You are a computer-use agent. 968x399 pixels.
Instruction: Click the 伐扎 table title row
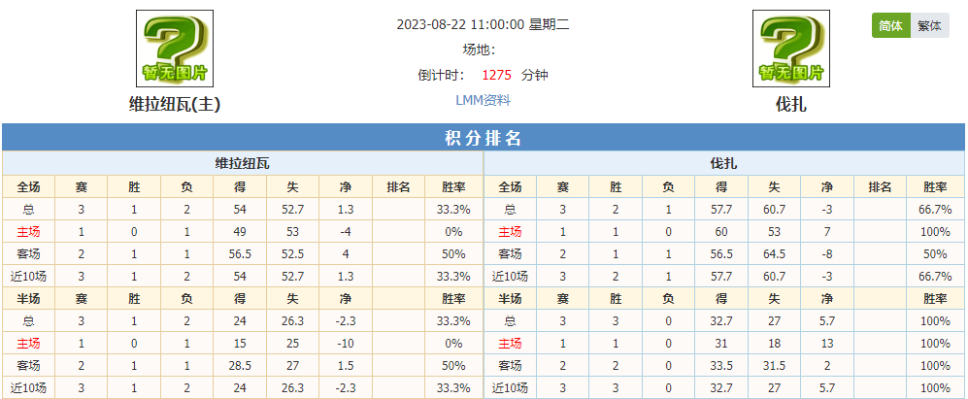[x=724, y=164]
